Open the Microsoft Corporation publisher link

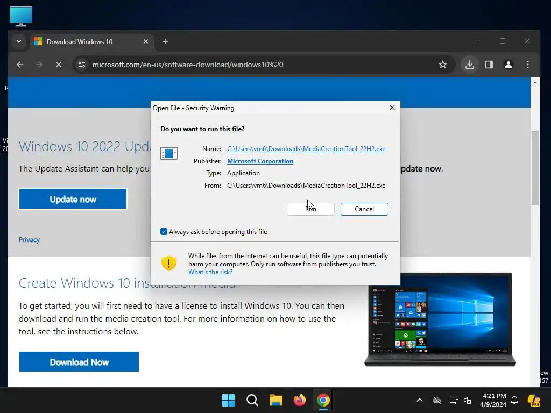pyautogui.click(x=260, y=161)
